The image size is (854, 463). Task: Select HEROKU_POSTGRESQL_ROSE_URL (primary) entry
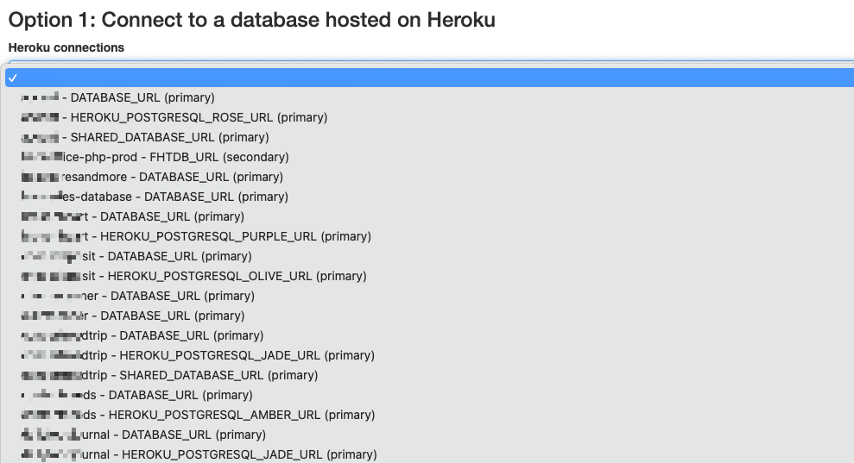[429, 117]
